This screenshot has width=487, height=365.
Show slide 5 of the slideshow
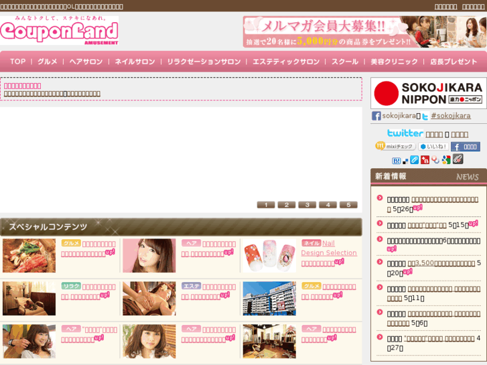pyautogui.click(x=348, y=205)
